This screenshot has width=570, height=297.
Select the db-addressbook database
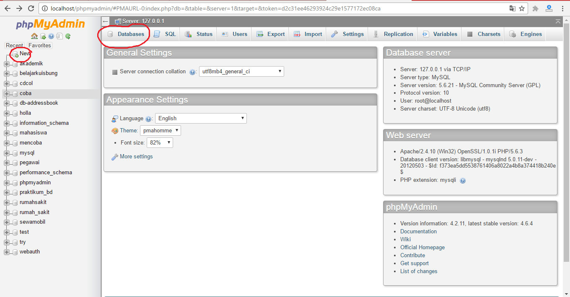click(39, 103)
